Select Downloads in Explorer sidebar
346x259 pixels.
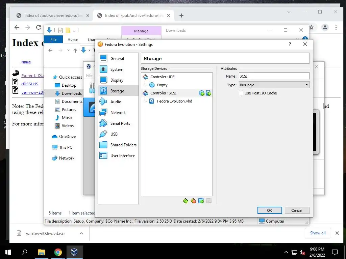tap(68, 93)
